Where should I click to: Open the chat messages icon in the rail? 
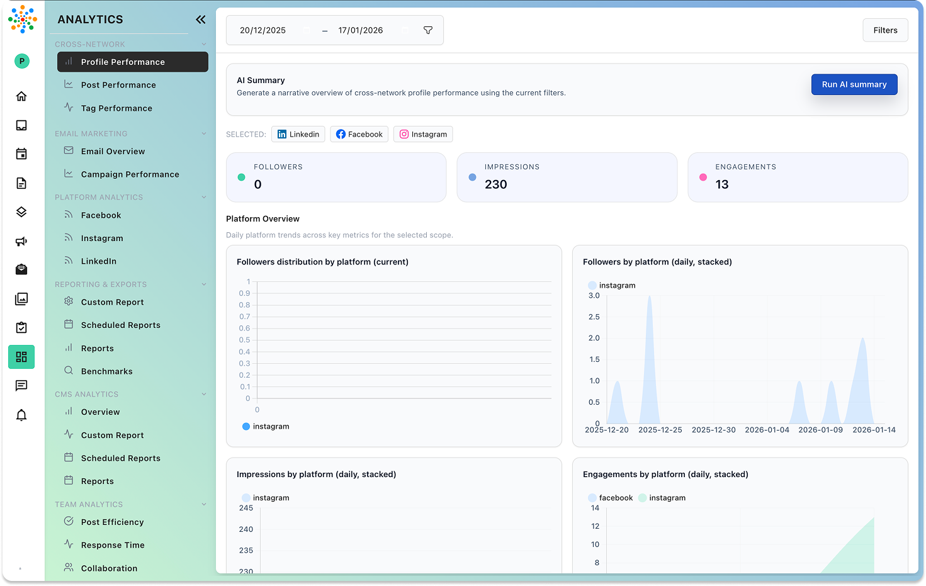coord(21,385)
